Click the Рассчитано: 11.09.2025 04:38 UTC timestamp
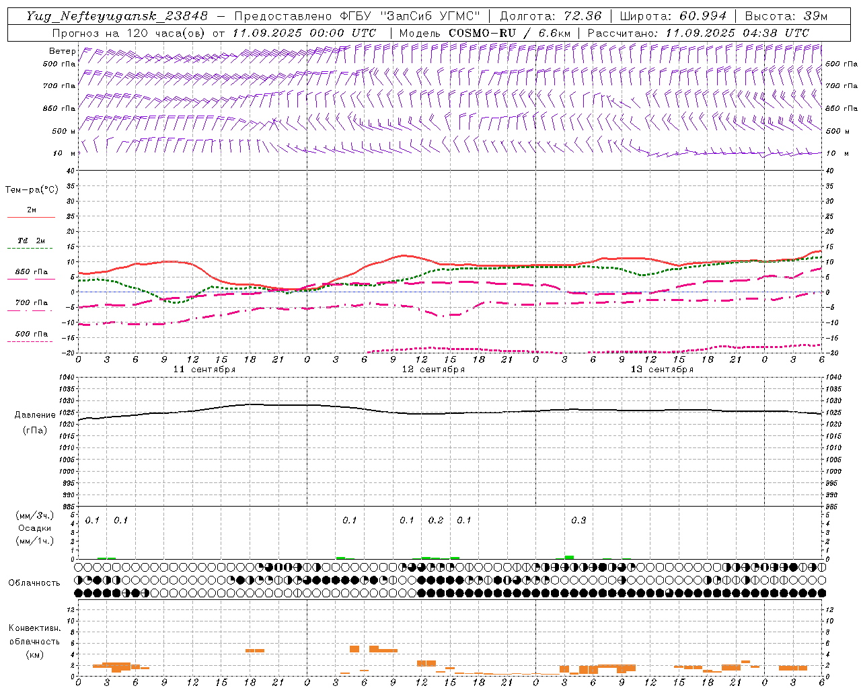 click(698, 33)
